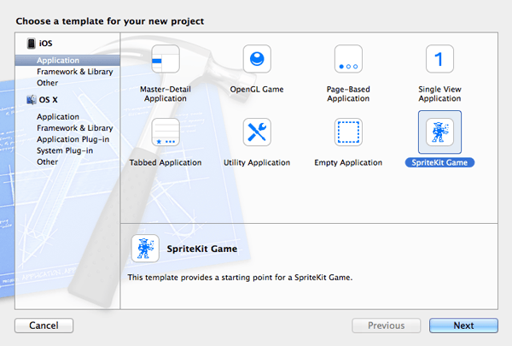Screen dimensions: 512x346
Task: Select the Utility Application template icon
Action: (x=257, y=132)
